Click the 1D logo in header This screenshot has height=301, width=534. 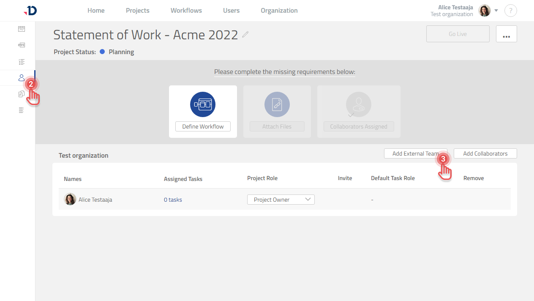(x=30, y=11)
